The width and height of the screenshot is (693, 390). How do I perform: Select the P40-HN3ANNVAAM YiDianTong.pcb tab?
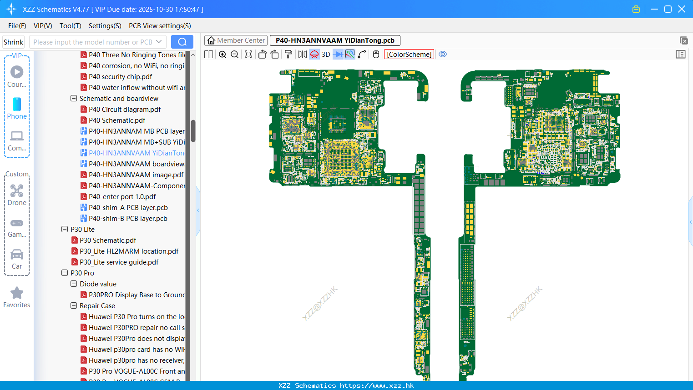335,40
